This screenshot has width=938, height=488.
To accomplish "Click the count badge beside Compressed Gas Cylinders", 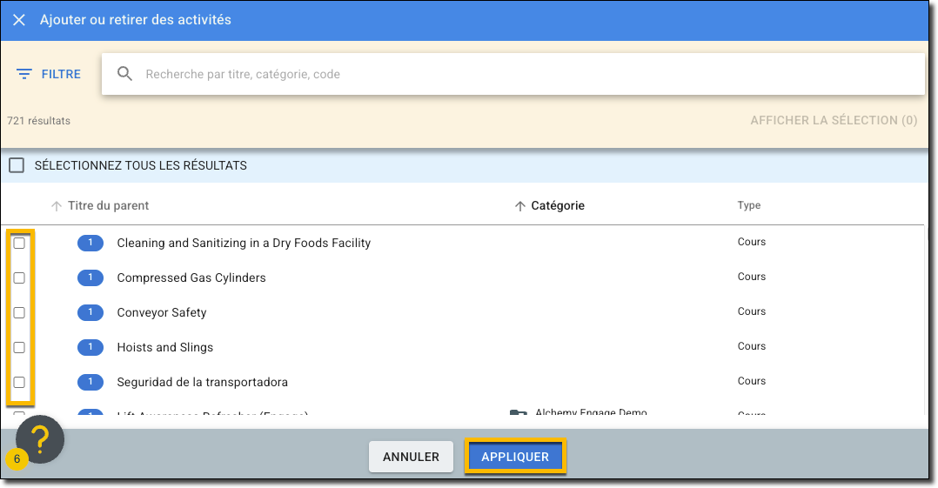I will pos(90,277).
